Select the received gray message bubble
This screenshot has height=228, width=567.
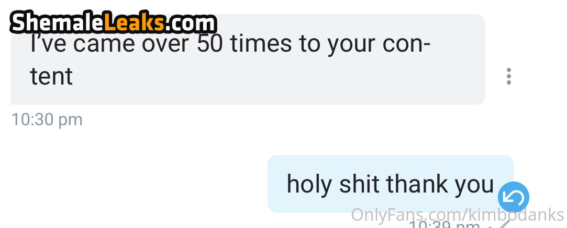[x=248, y=59]
